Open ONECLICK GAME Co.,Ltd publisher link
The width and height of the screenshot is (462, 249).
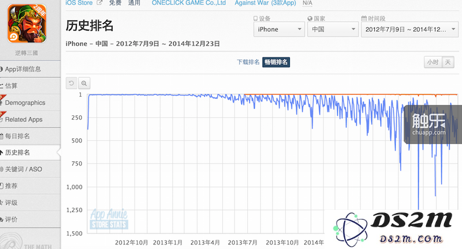[x=189, y=3]
